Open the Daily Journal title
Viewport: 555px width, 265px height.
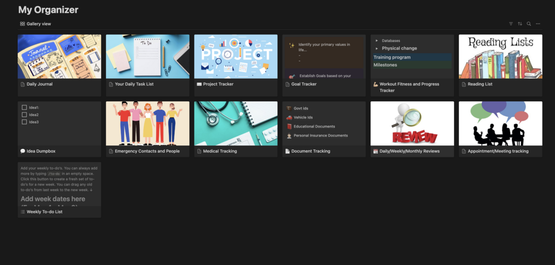pos(40,84)
